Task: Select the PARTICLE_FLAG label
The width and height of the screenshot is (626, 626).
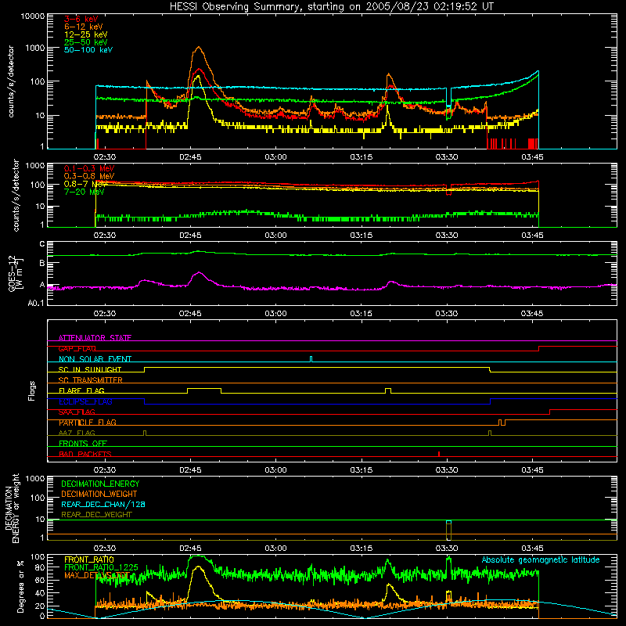Action: tap(88, 423)
